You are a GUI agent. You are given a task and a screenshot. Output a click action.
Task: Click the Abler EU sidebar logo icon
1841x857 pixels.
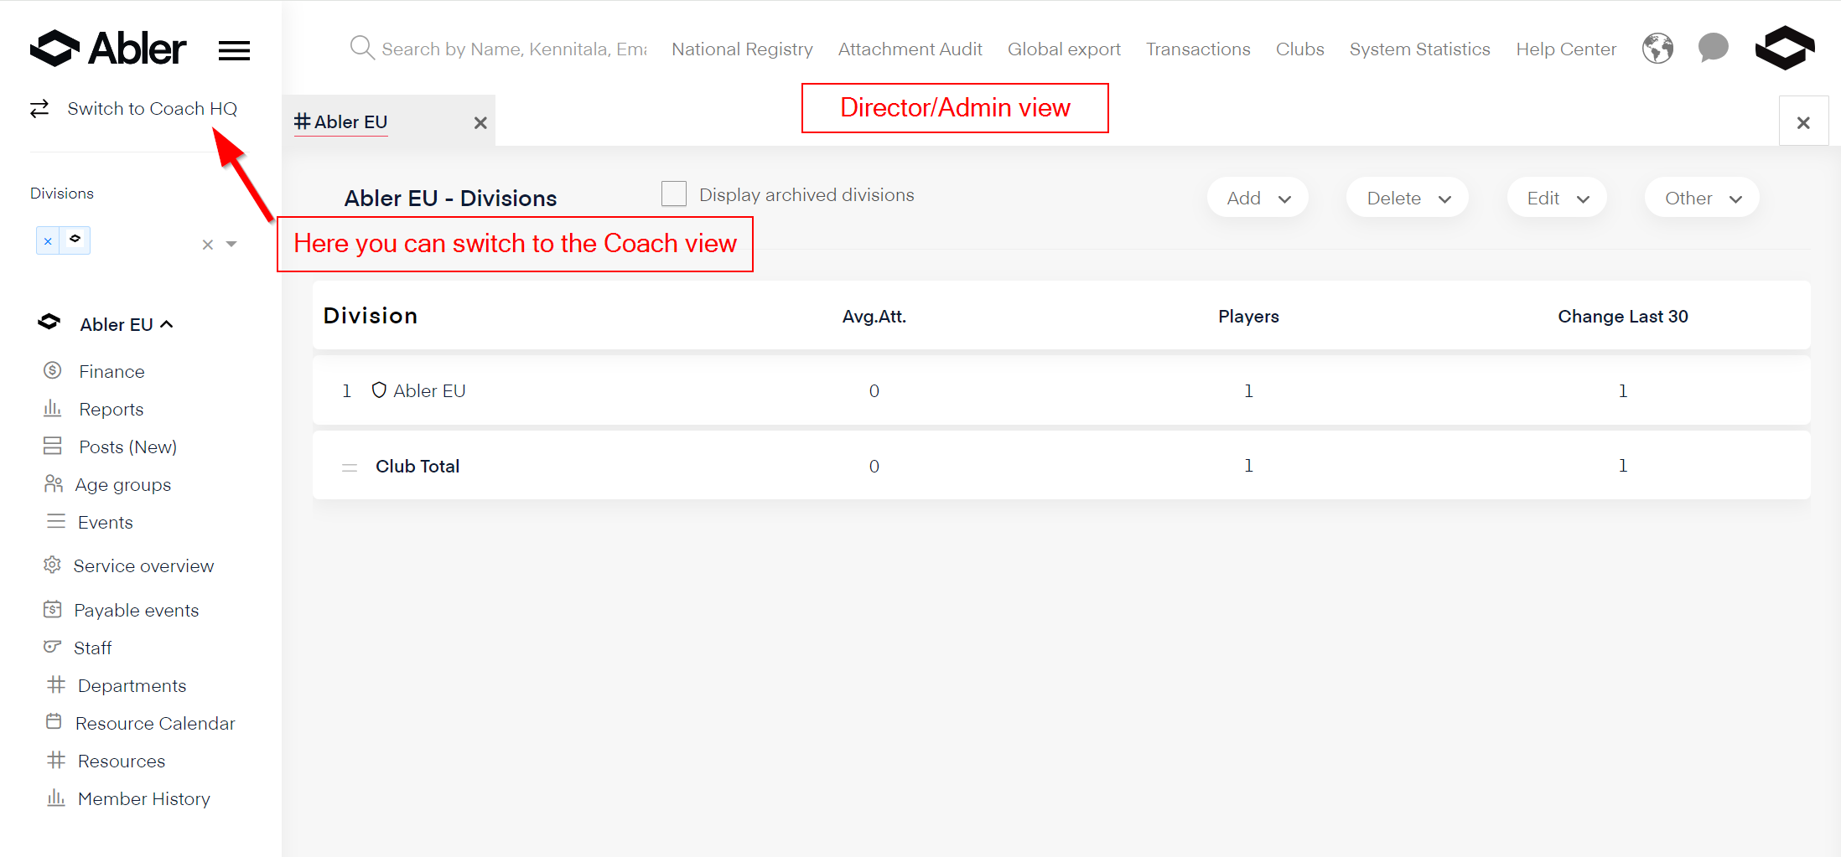49,323
